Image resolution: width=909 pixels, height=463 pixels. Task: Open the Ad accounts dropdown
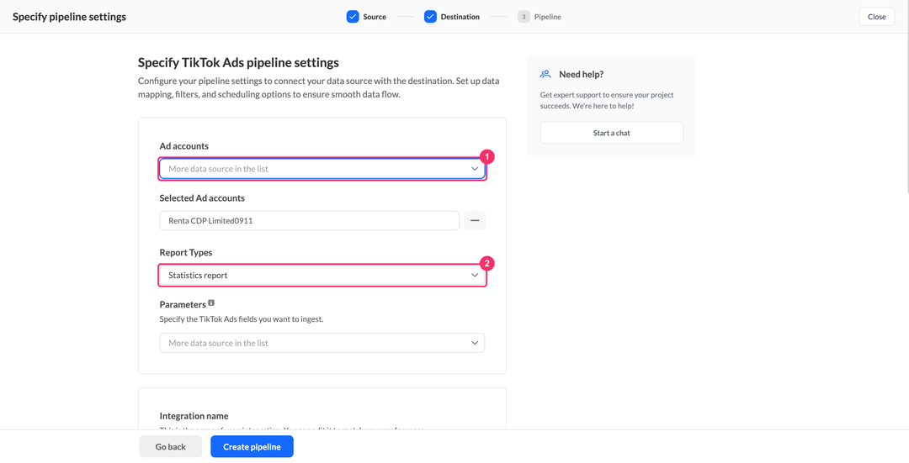(322, 169)
